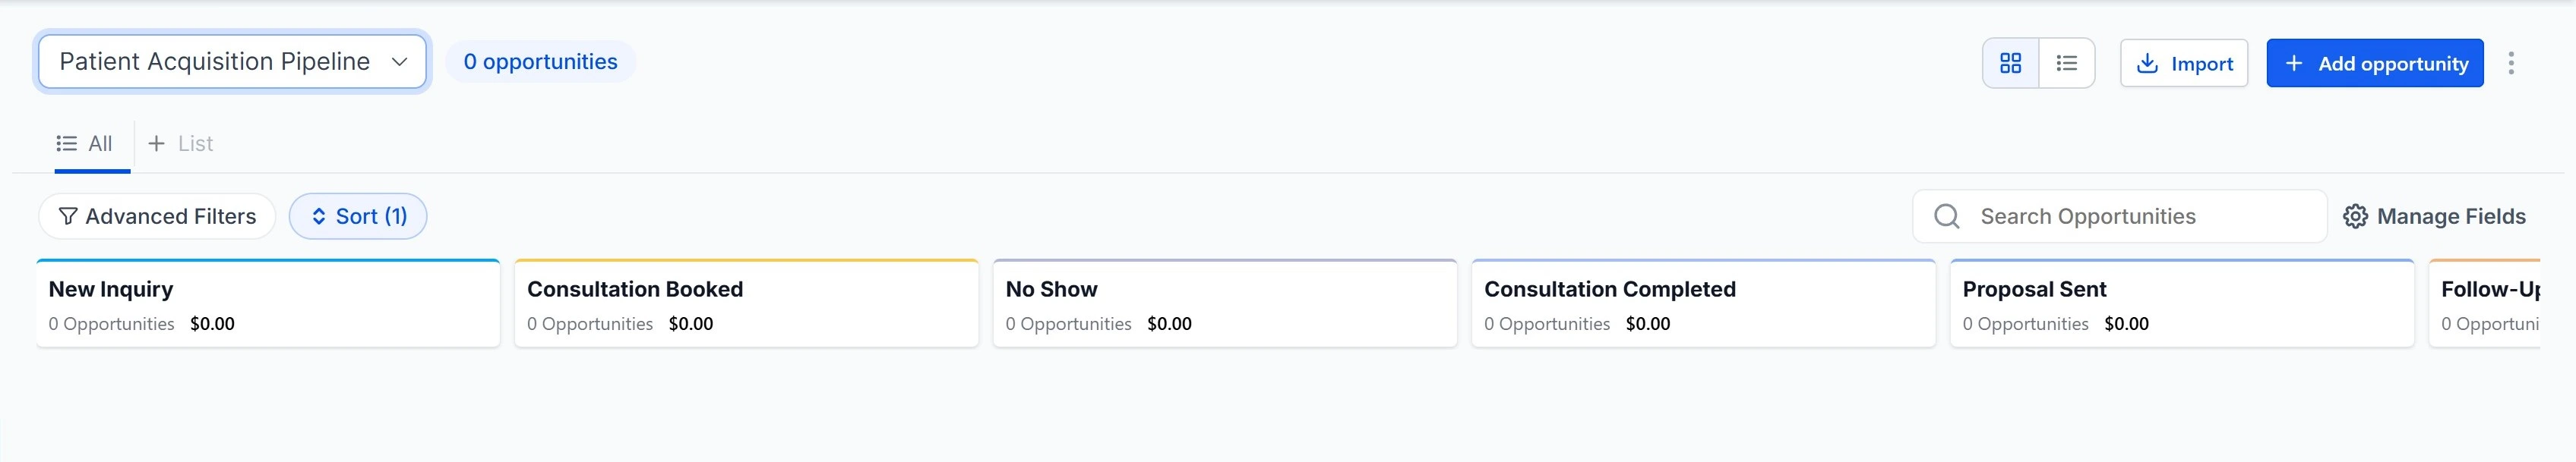
Task: Click the Advanced Filters funnel icon
Action: click(68, 216)
